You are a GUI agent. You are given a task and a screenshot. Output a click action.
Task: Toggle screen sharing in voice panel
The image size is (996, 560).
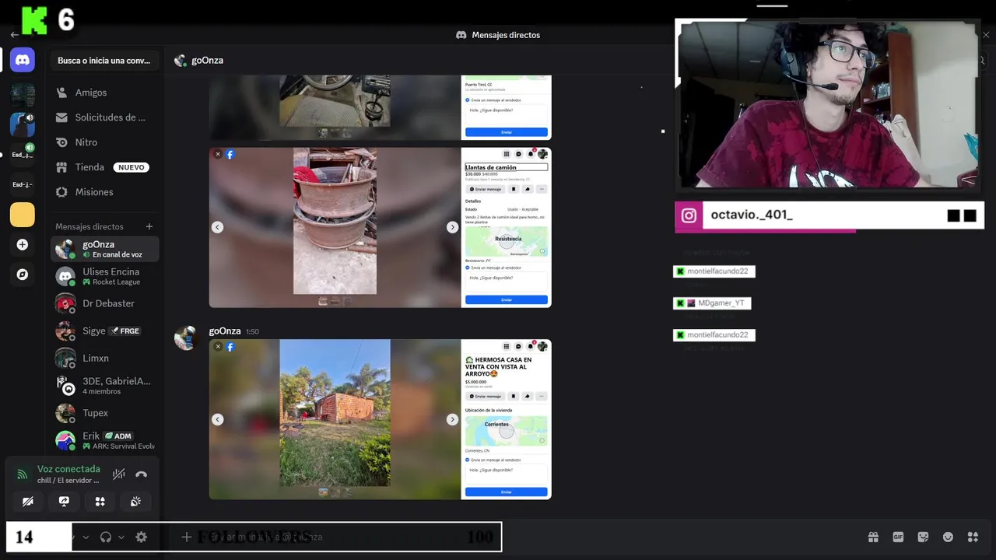pos(64,502)
